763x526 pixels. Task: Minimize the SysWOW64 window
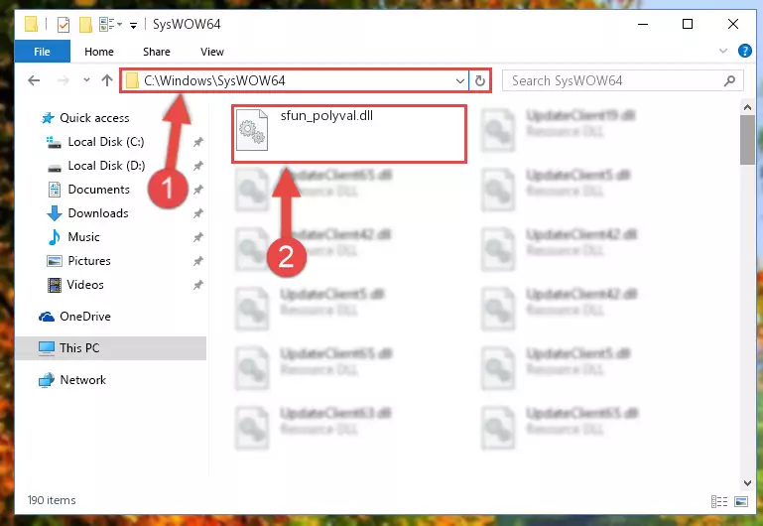point(643,24)
